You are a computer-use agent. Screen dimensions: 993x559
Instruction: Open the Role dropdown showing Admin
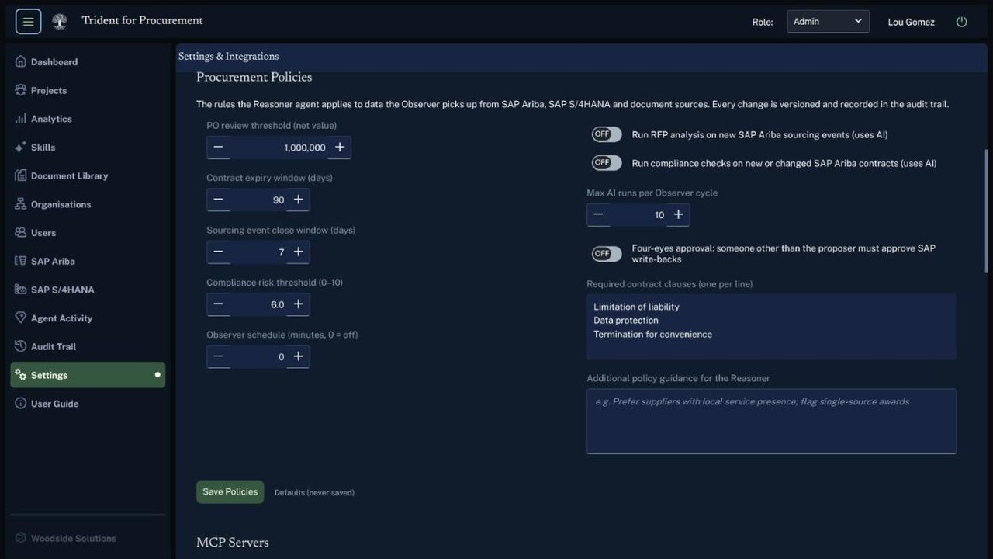(x=828, y=22)
